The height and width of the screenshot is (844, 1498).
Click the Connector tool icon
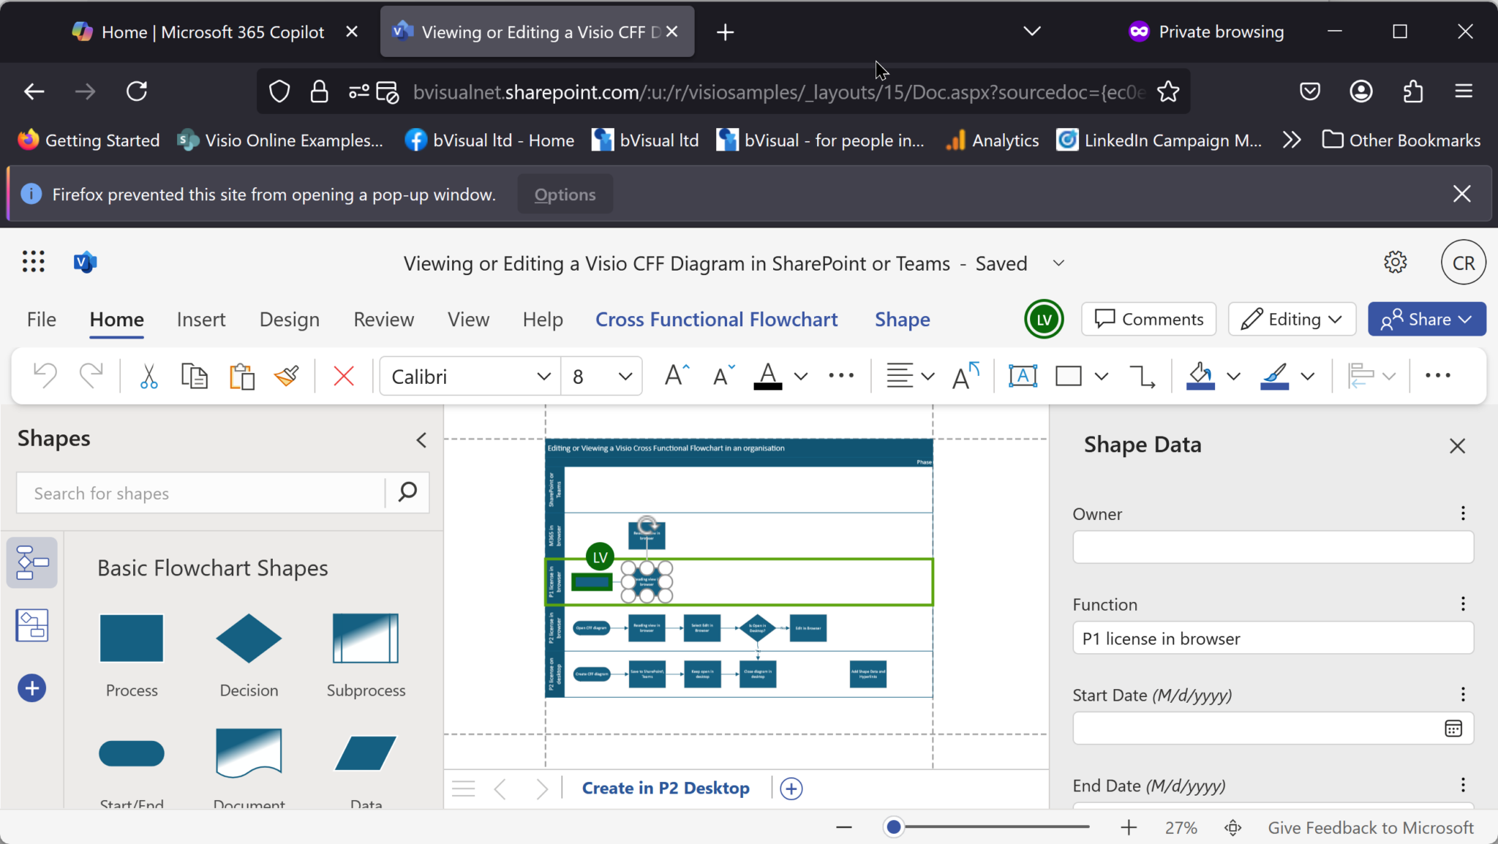(1141, 375)
